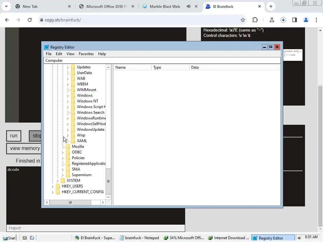Click the Type column header
This screenshot has height=242, width=323.
[170, 67]
